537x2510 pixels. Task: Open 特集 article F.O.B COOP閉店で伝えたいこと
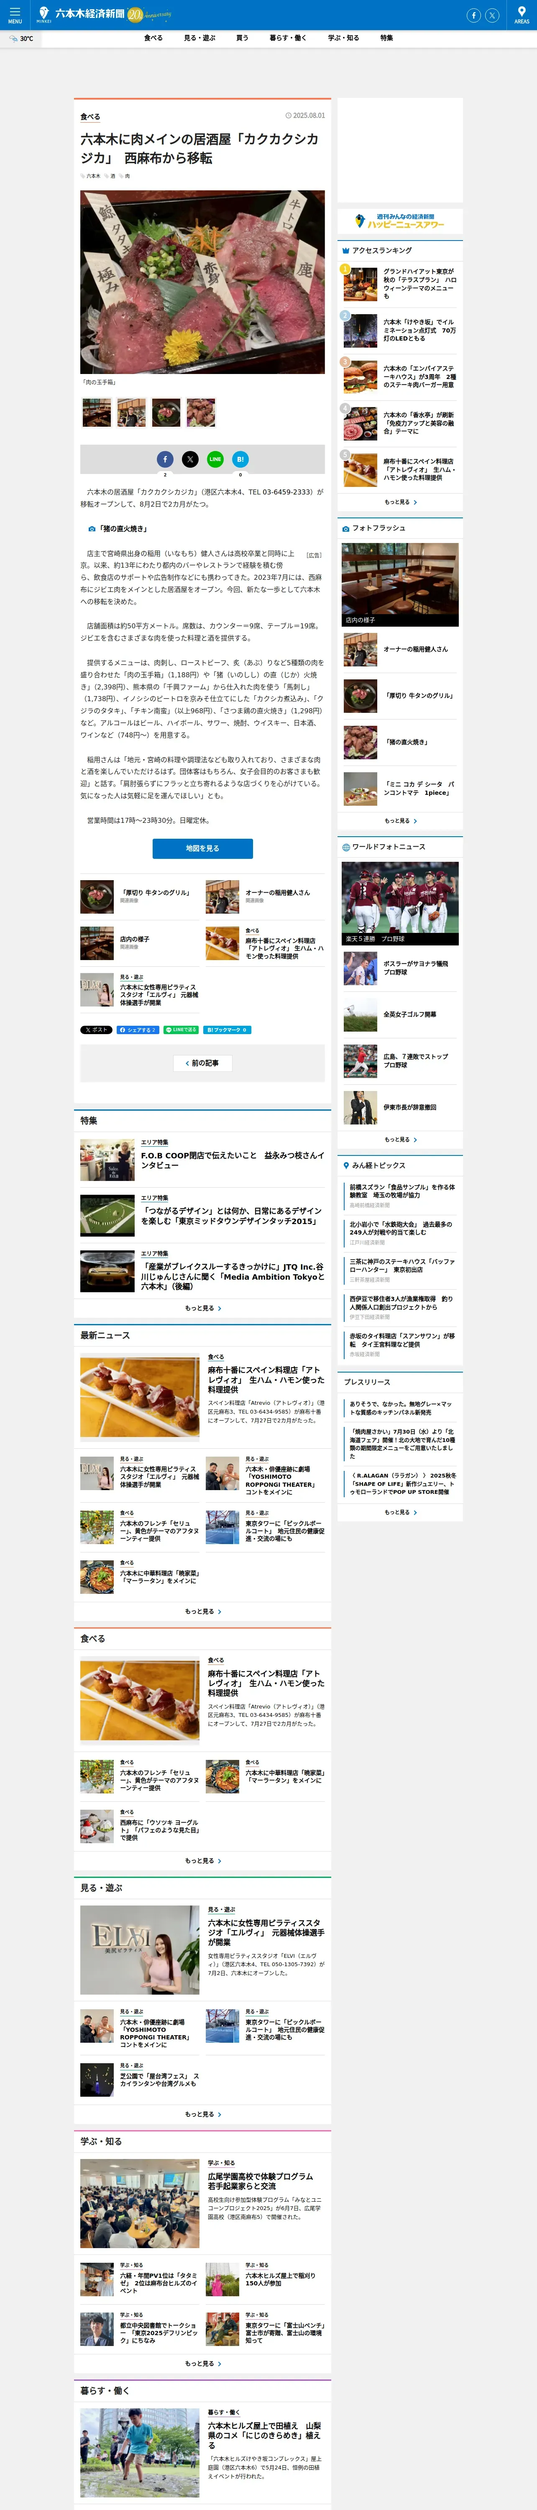[203, 1160]
